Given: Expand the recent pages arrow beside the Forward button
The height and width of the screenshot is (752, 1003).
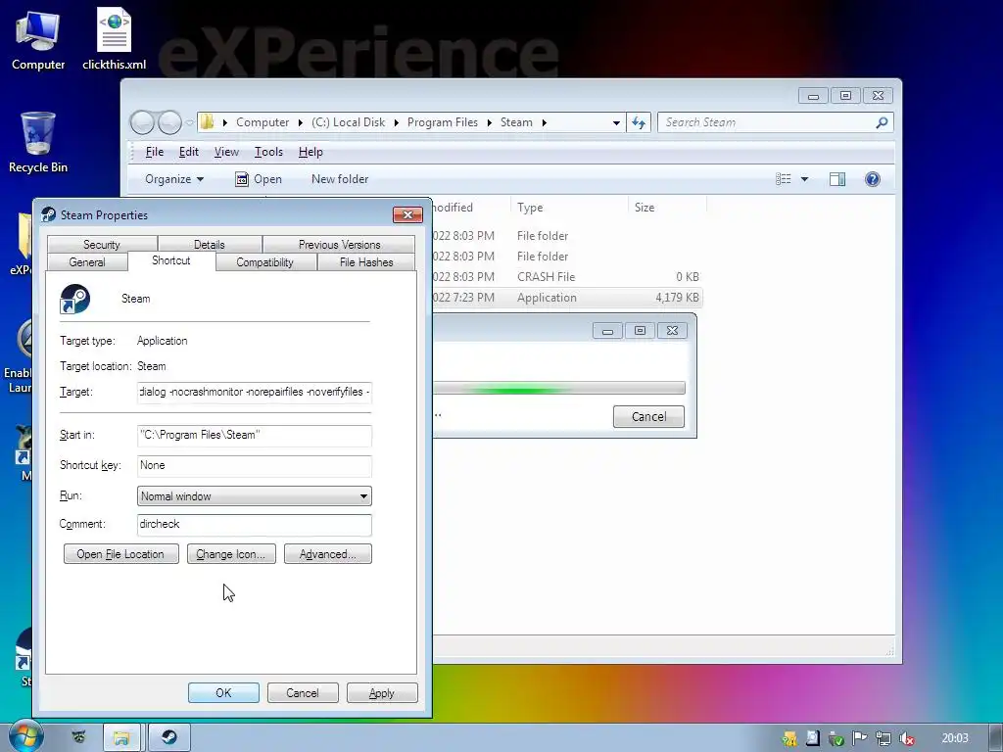Looking at the screenshot, I should tap(189, 122).
